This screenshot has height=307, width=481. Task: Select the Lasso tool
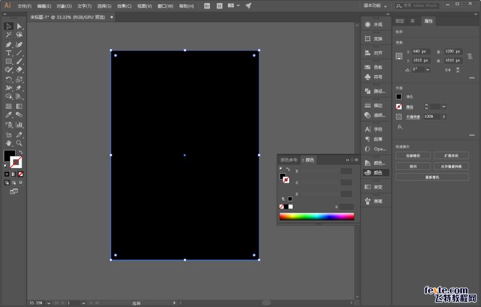(19, 35)
